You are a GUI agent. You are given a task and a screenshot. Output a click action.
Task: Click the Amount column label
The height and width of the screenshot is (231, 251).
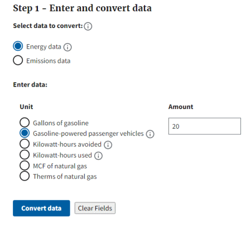pos(181,107)
